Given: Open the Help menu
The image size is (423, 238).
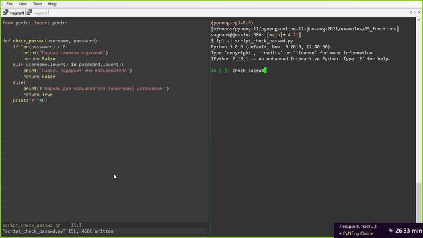Looking at the screenshot, I should (52, 4).
